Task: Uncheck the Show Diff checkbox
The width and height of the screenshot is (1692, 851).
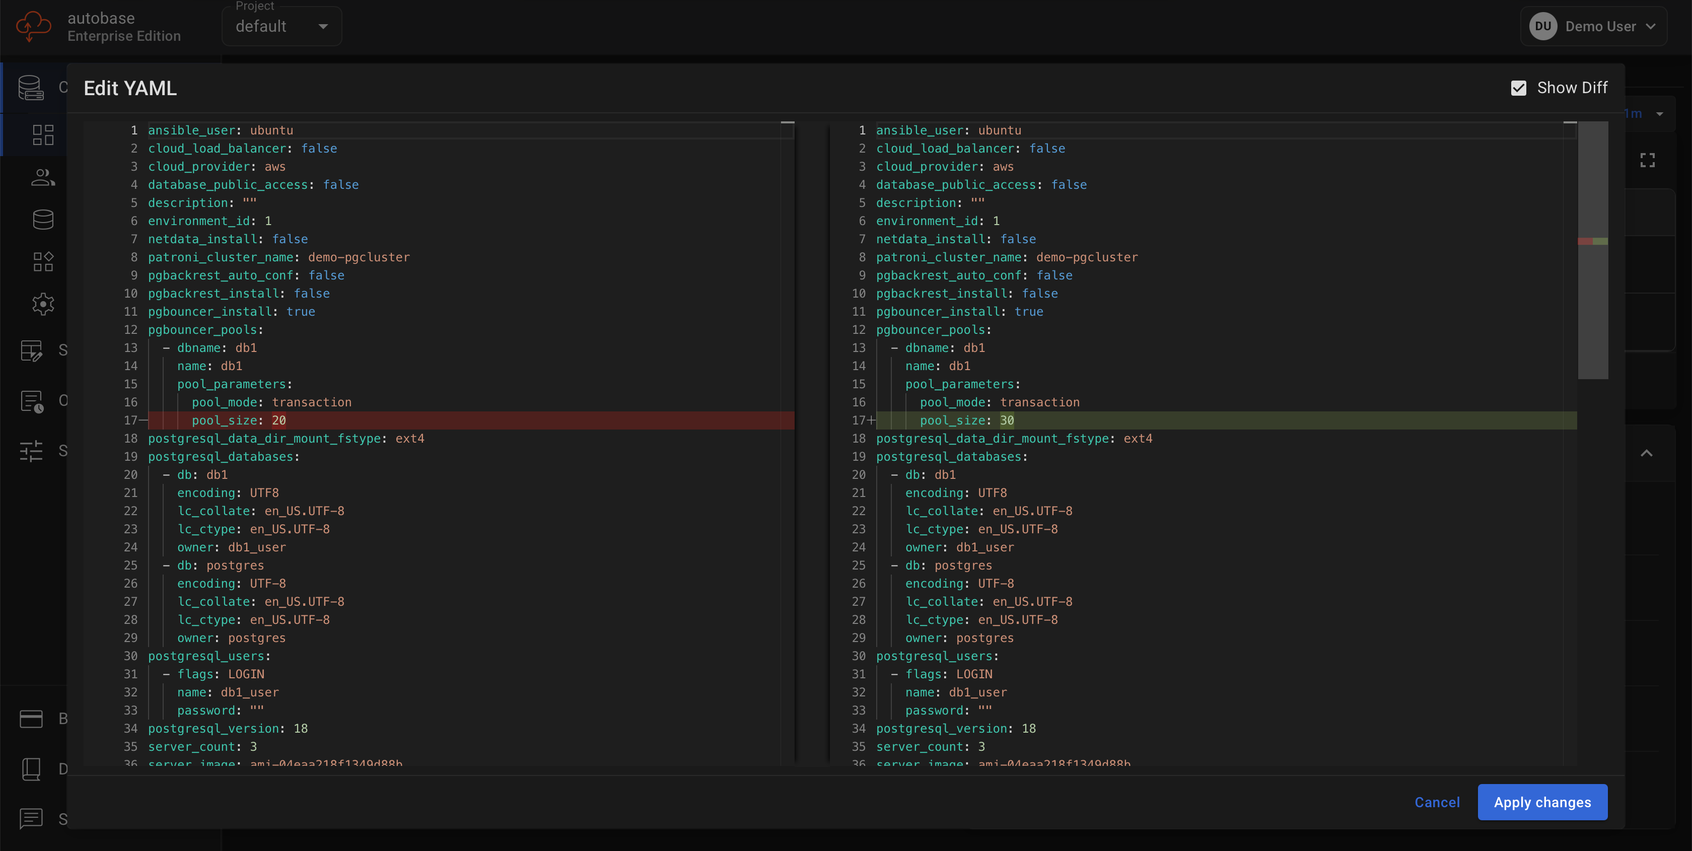Action: [x=1519, y=88]
